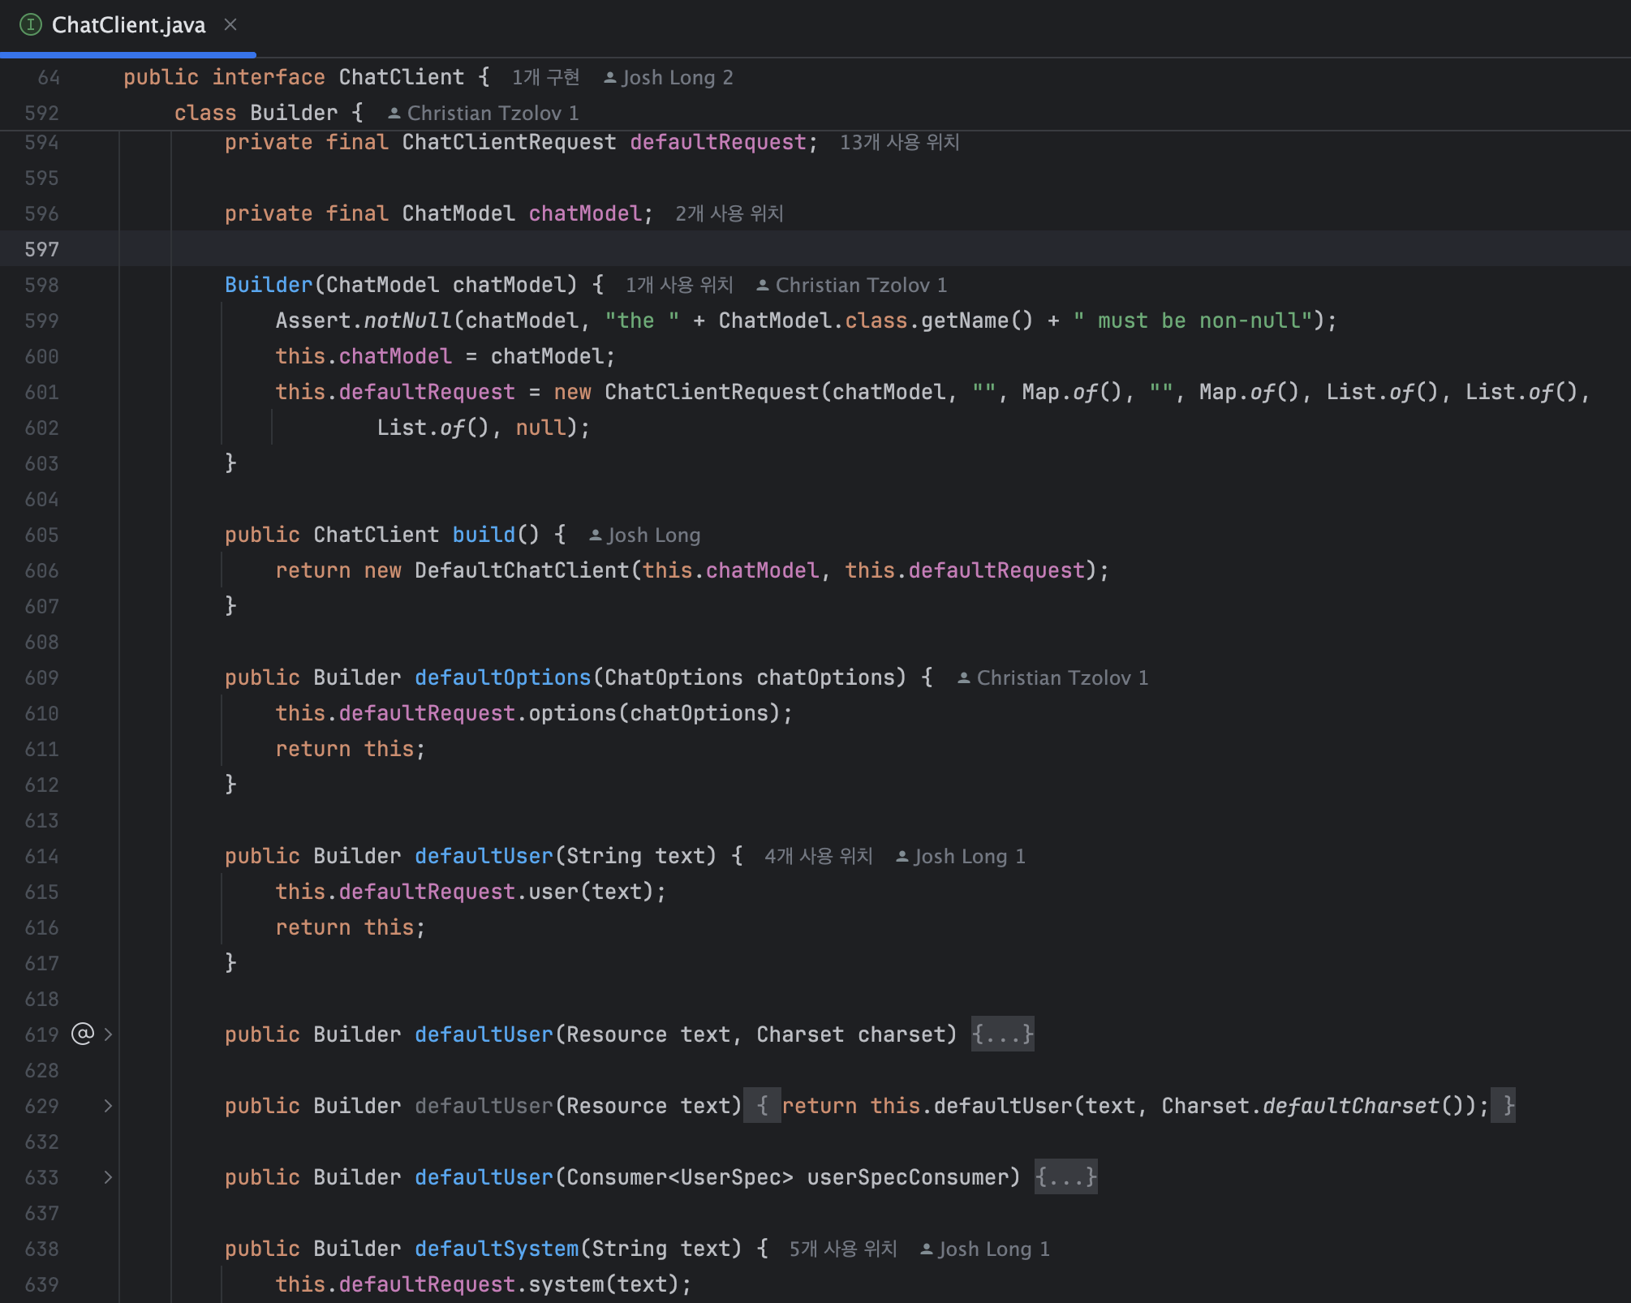Click the build() method name
The width and height of the screenshot is (1631, 1303).
pyautogui.click(x=484, y=535)
